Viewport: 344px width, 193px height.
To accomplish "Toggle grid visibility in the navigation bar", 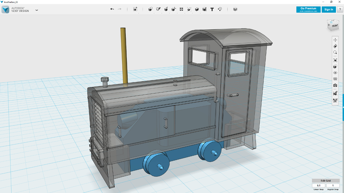I will click(x=335, y=79).
